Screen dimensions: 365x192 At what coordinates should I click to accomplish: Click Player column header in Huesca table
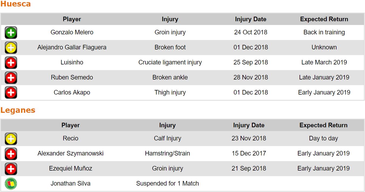pyautogui.click(x=72, y=19)
